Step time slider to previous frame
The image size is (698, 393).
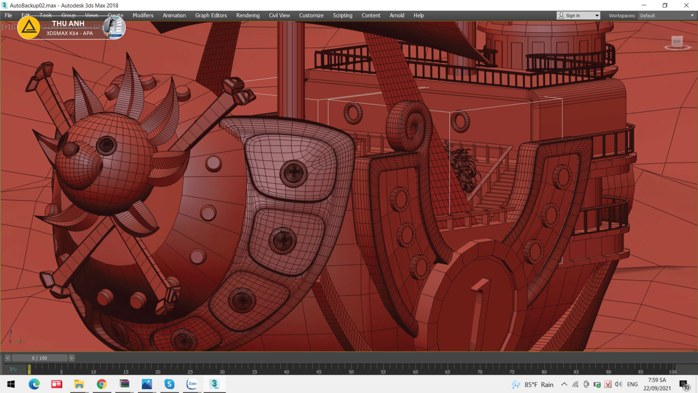point(7,358)
